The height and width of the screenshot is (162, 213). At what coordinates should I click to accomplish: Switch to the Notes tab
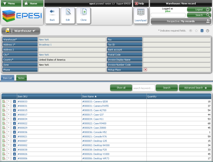[21, 78]
